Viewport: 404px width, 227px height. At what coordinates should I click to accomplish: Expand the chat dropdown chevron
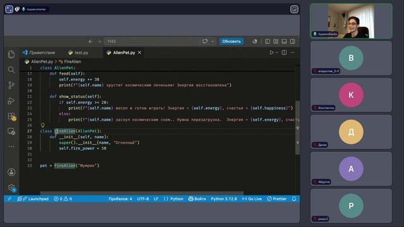(213, 42)
